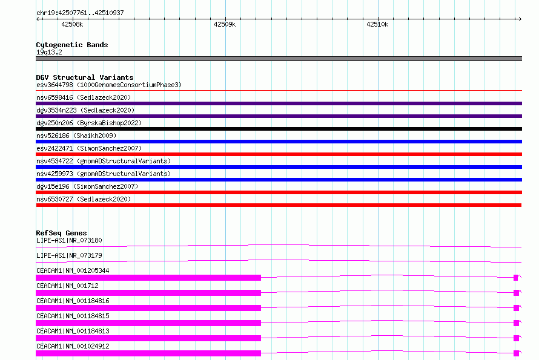Screen dimensions: 539x360
Task: Click the large magenta exon of CEACAM1 NM_001205344
Action: click(x=148, y=278)
